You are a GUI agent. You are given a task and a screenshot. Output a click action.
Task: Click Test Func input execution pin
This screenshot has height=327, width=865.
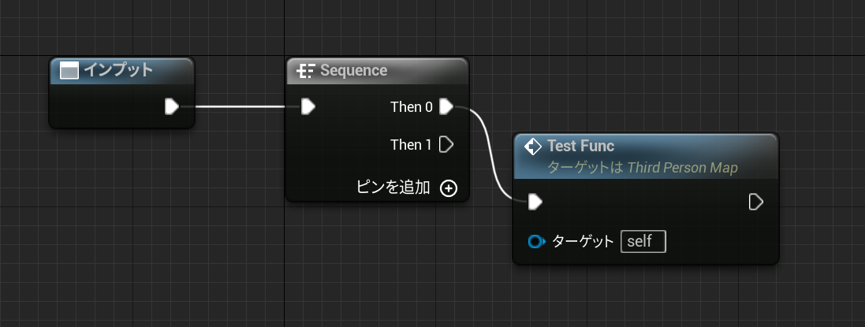[x=535, y=203]
